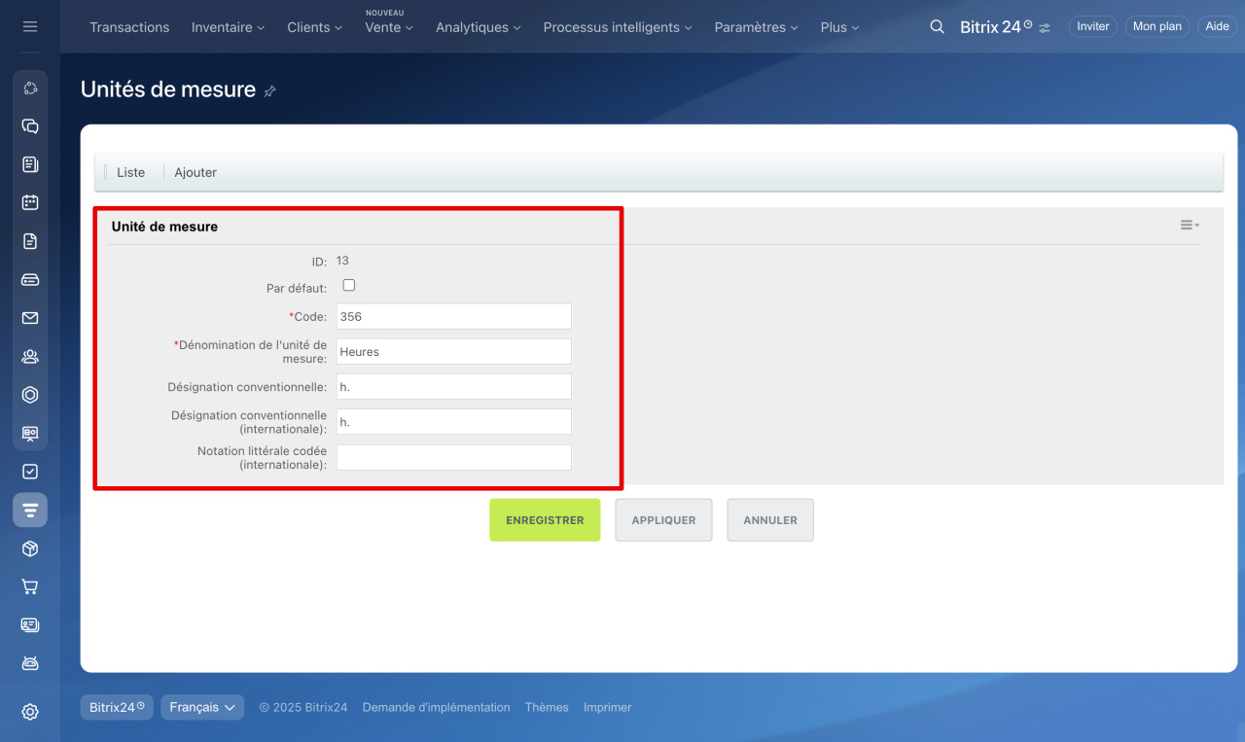Open the presentation board sidebar icon

pos(30,434)
